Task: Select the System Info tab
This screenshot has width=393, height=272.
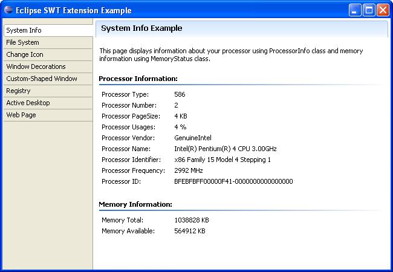Action: click(48, 30)
